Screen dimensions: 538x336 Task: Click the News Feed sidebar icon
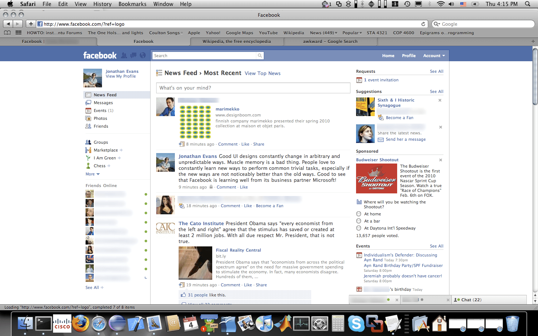click(x=88, y=95)
